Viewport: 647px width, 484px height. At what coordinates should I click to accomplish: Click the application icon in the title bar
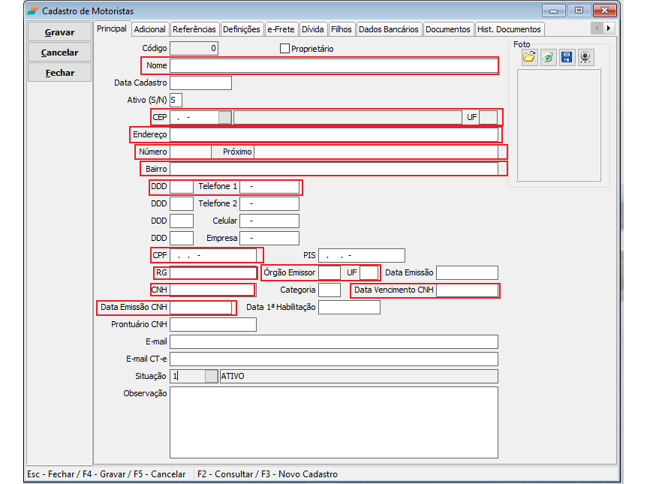[x=32, y=11]
